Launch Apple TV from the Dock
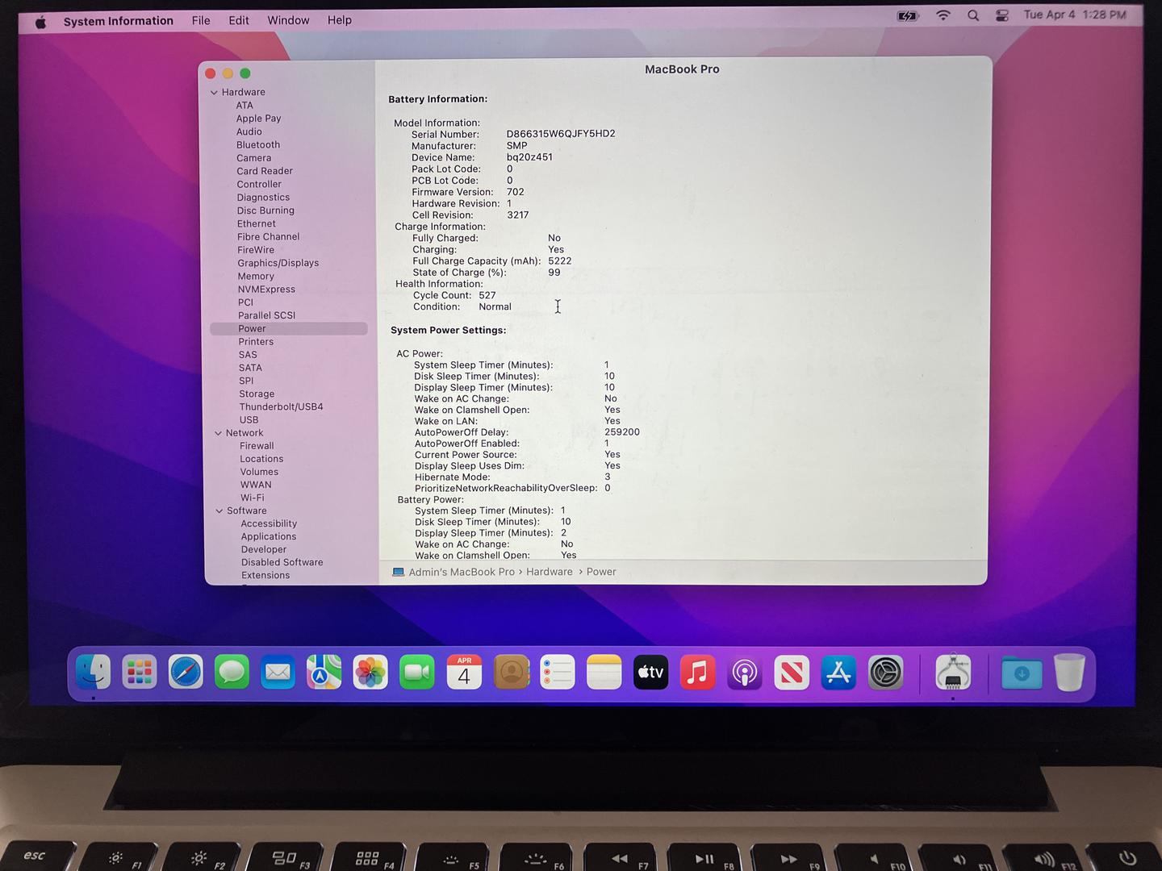The width and height of the screenshot is (1162, 871). tap(650, 672)
